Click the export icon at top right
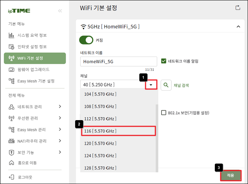The height and width of the screenshot is (184, 248). click(238, 8)
